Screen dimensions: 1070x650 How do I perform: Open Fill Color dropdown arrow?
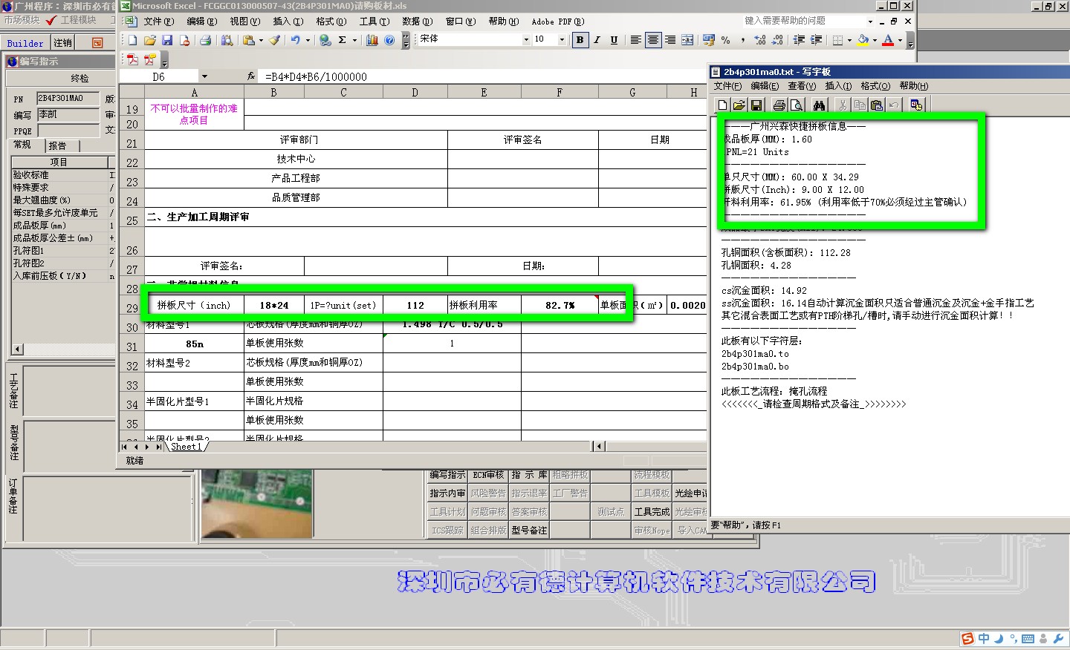click(875, 40)
